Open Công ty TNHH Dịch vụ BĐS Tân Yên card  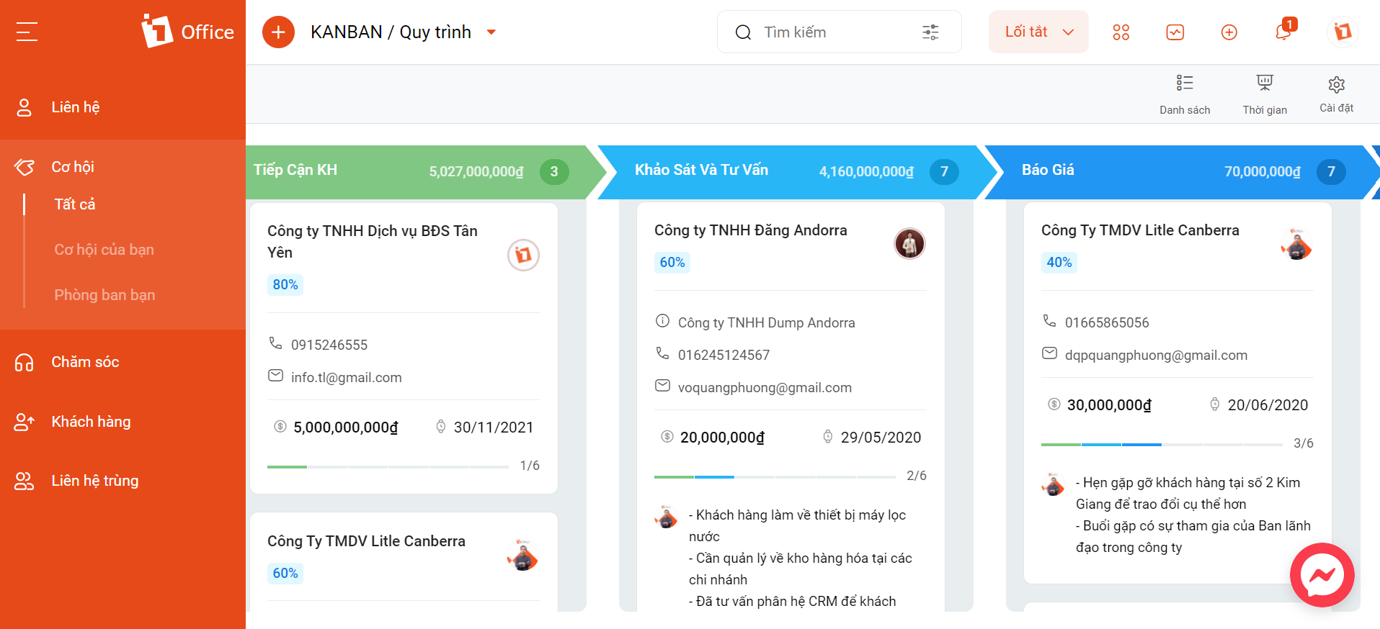[x=373, y=242]
